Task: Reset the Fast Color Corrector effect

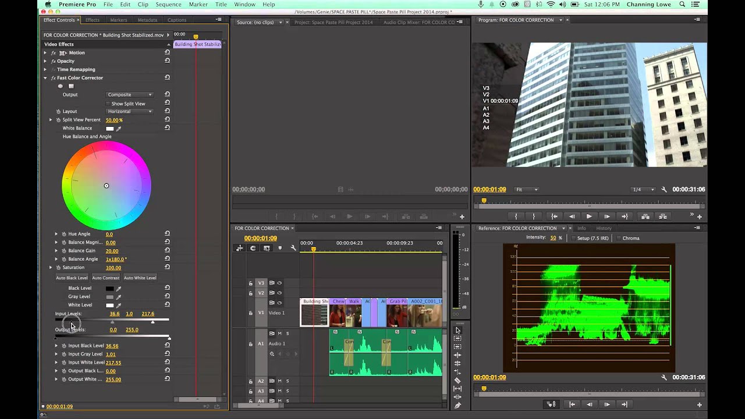Action: point(167,77)
